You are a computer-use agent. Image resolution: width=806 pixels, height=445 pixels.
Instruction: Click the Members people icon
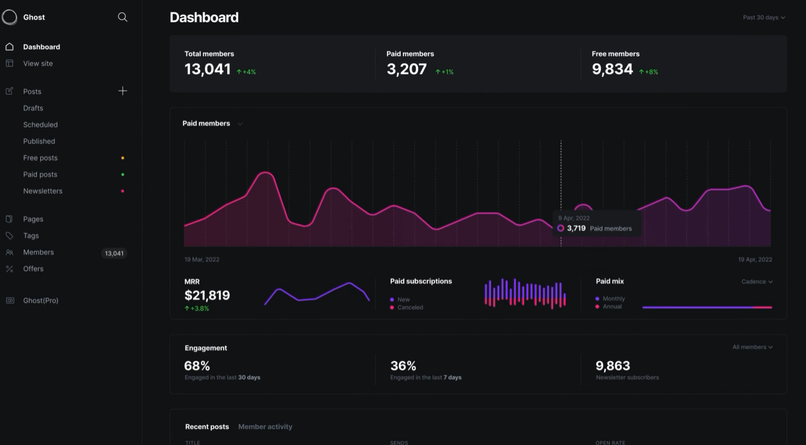[9, 252]
